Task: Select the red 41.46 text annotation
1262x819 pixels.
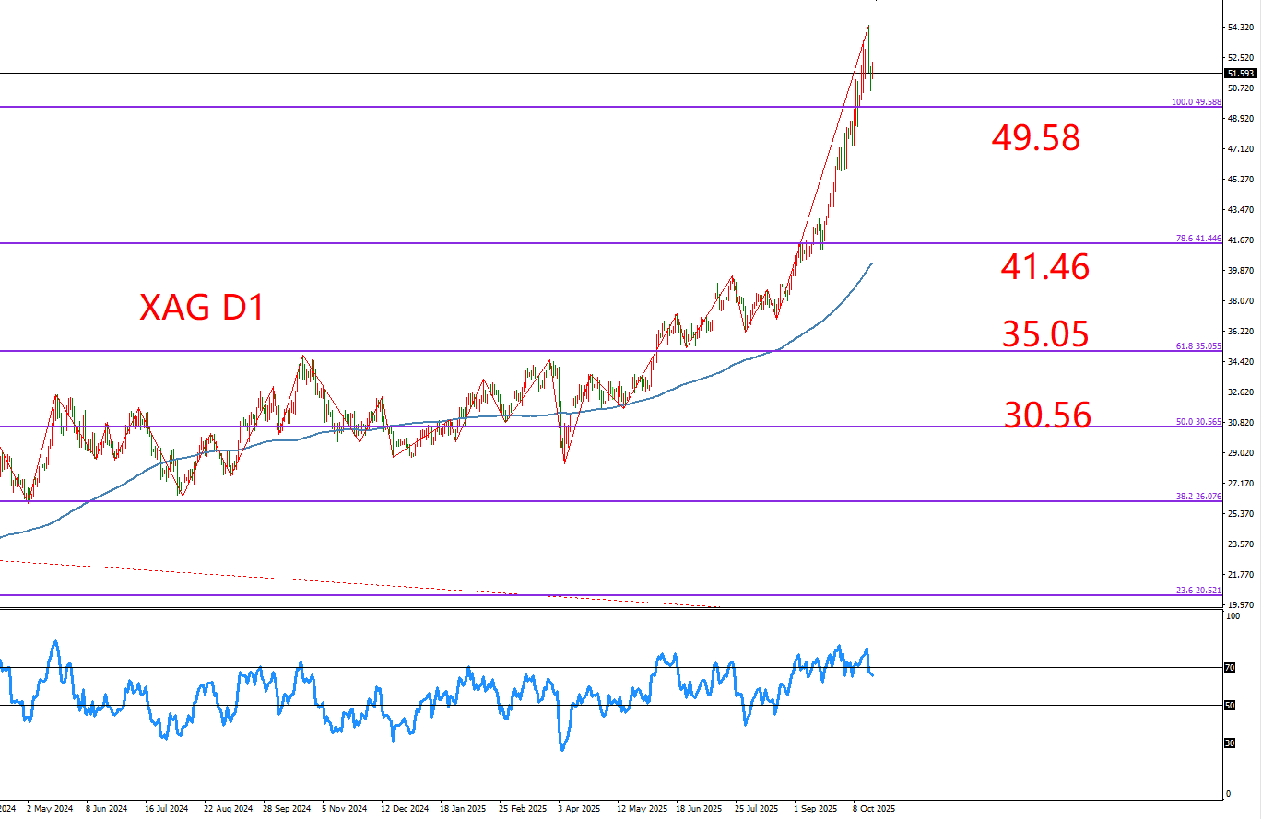Action: [1044, 267]
